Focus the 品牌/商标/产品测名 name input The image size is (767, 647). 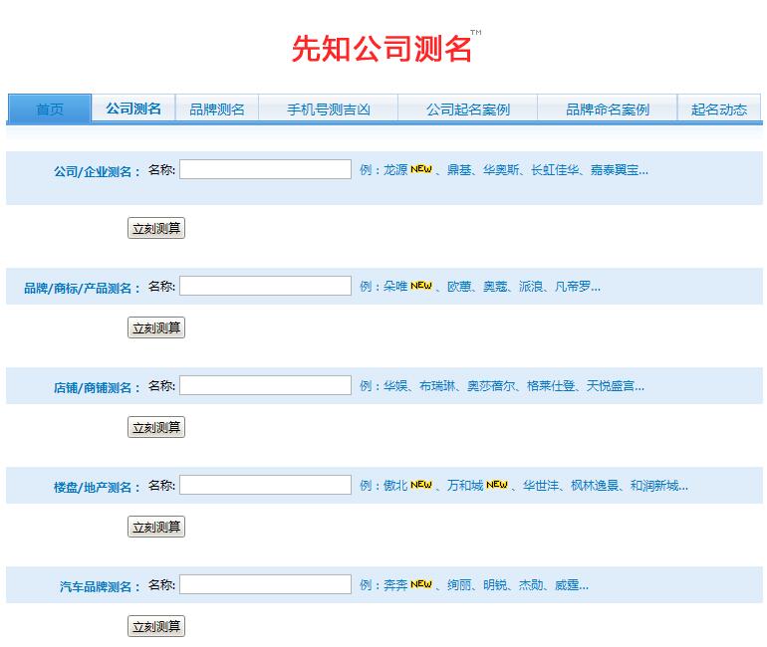point(265,286)
